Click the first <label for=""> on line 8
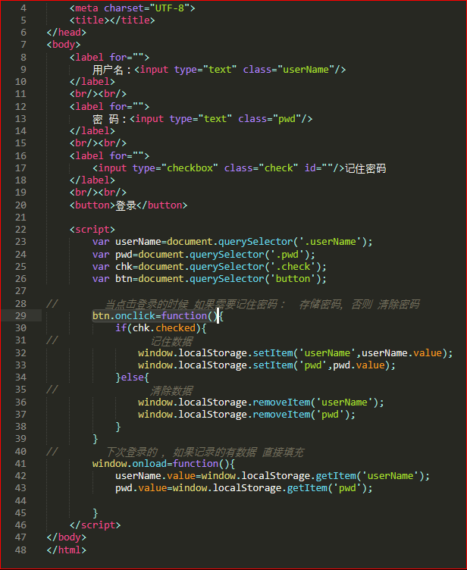Screen dimensions: 467x570 click(x=109, y=57)
